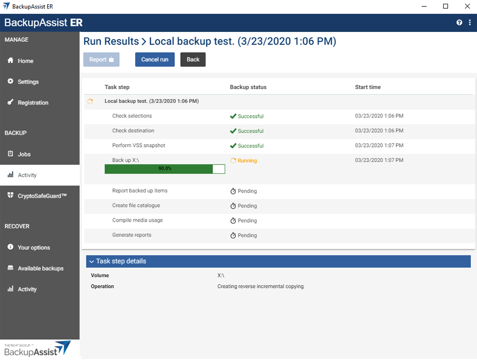Maximize the BackupAssist ER window
The height and width of the screenshot is (360, 477).
pyautogui.click(x=445, y=6)
